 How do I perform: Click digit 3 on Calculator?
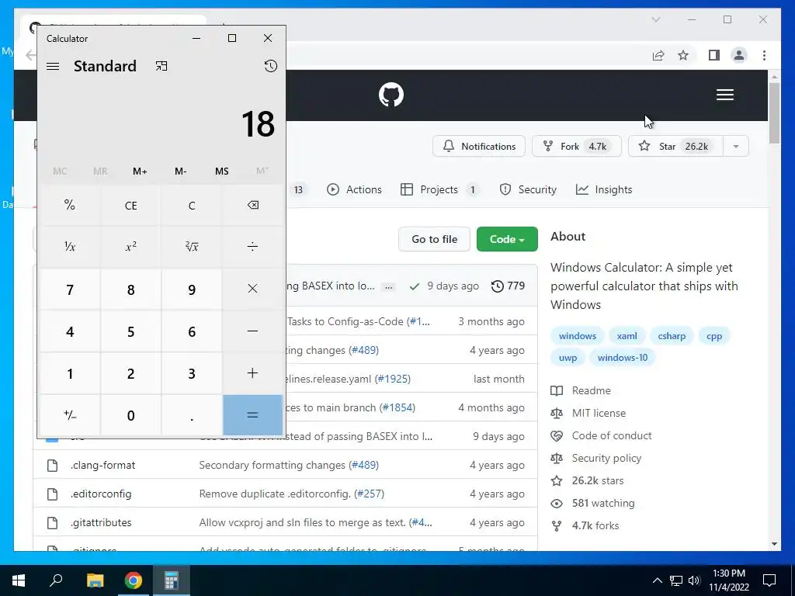pyautogui.click(x=192, y=373)
